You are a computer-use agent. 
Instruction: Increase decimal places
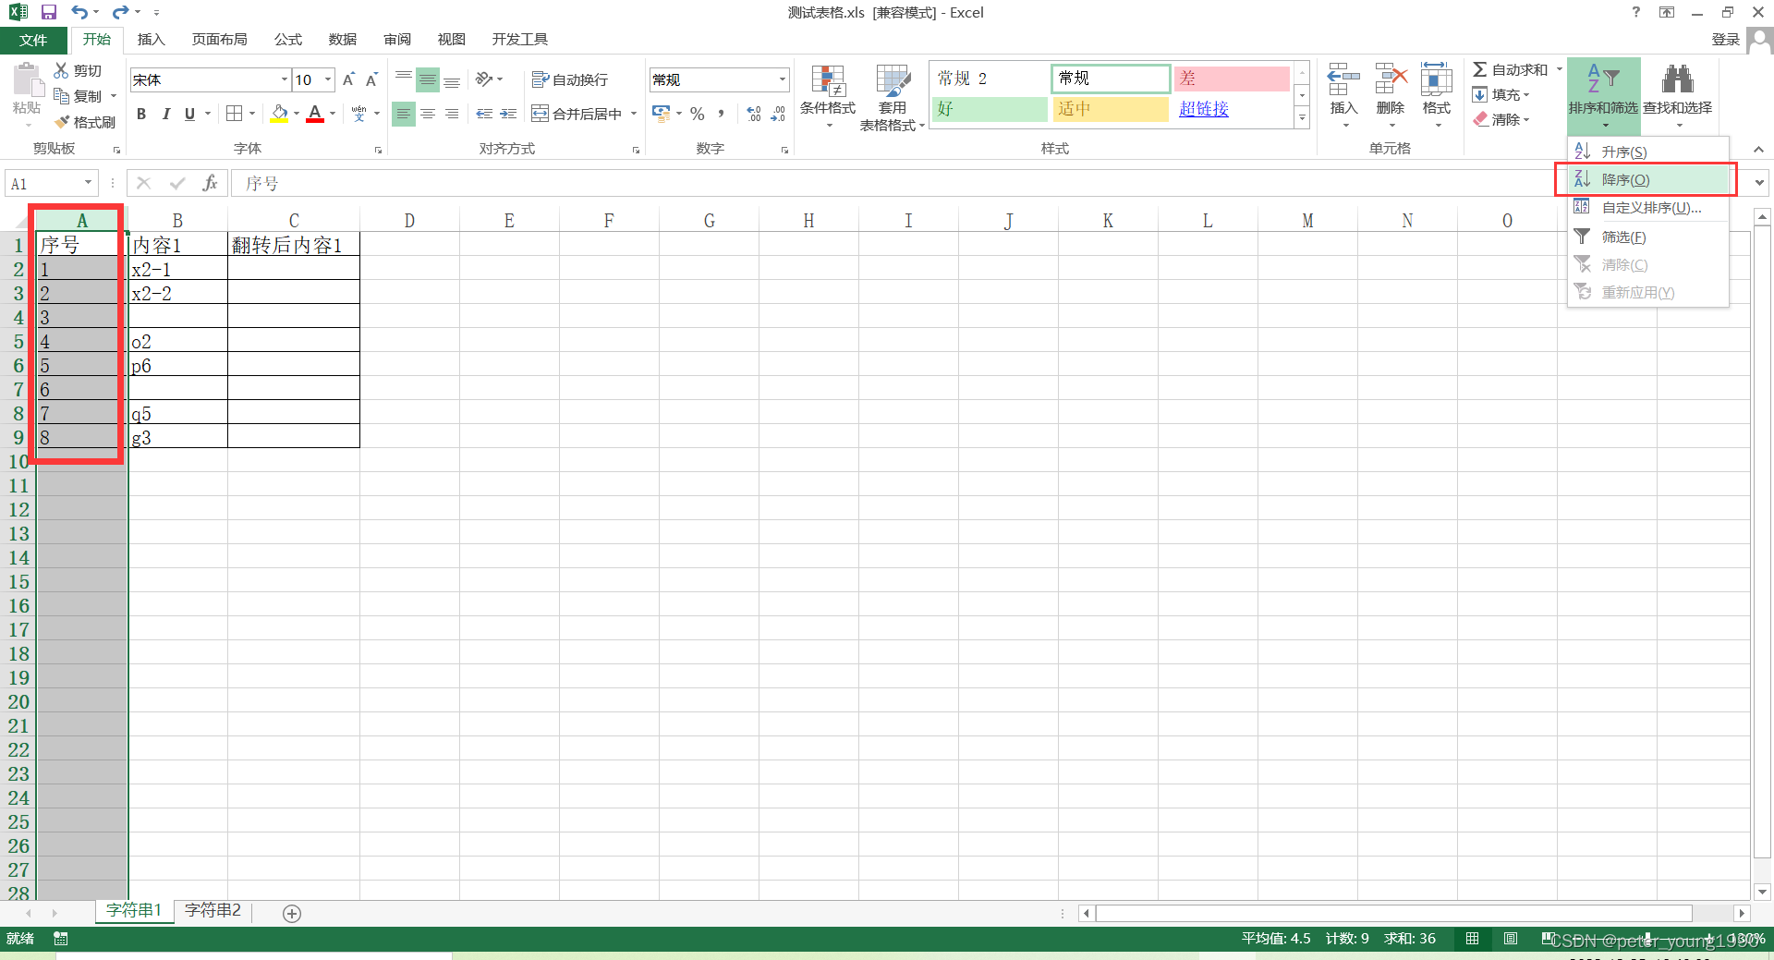755,114
